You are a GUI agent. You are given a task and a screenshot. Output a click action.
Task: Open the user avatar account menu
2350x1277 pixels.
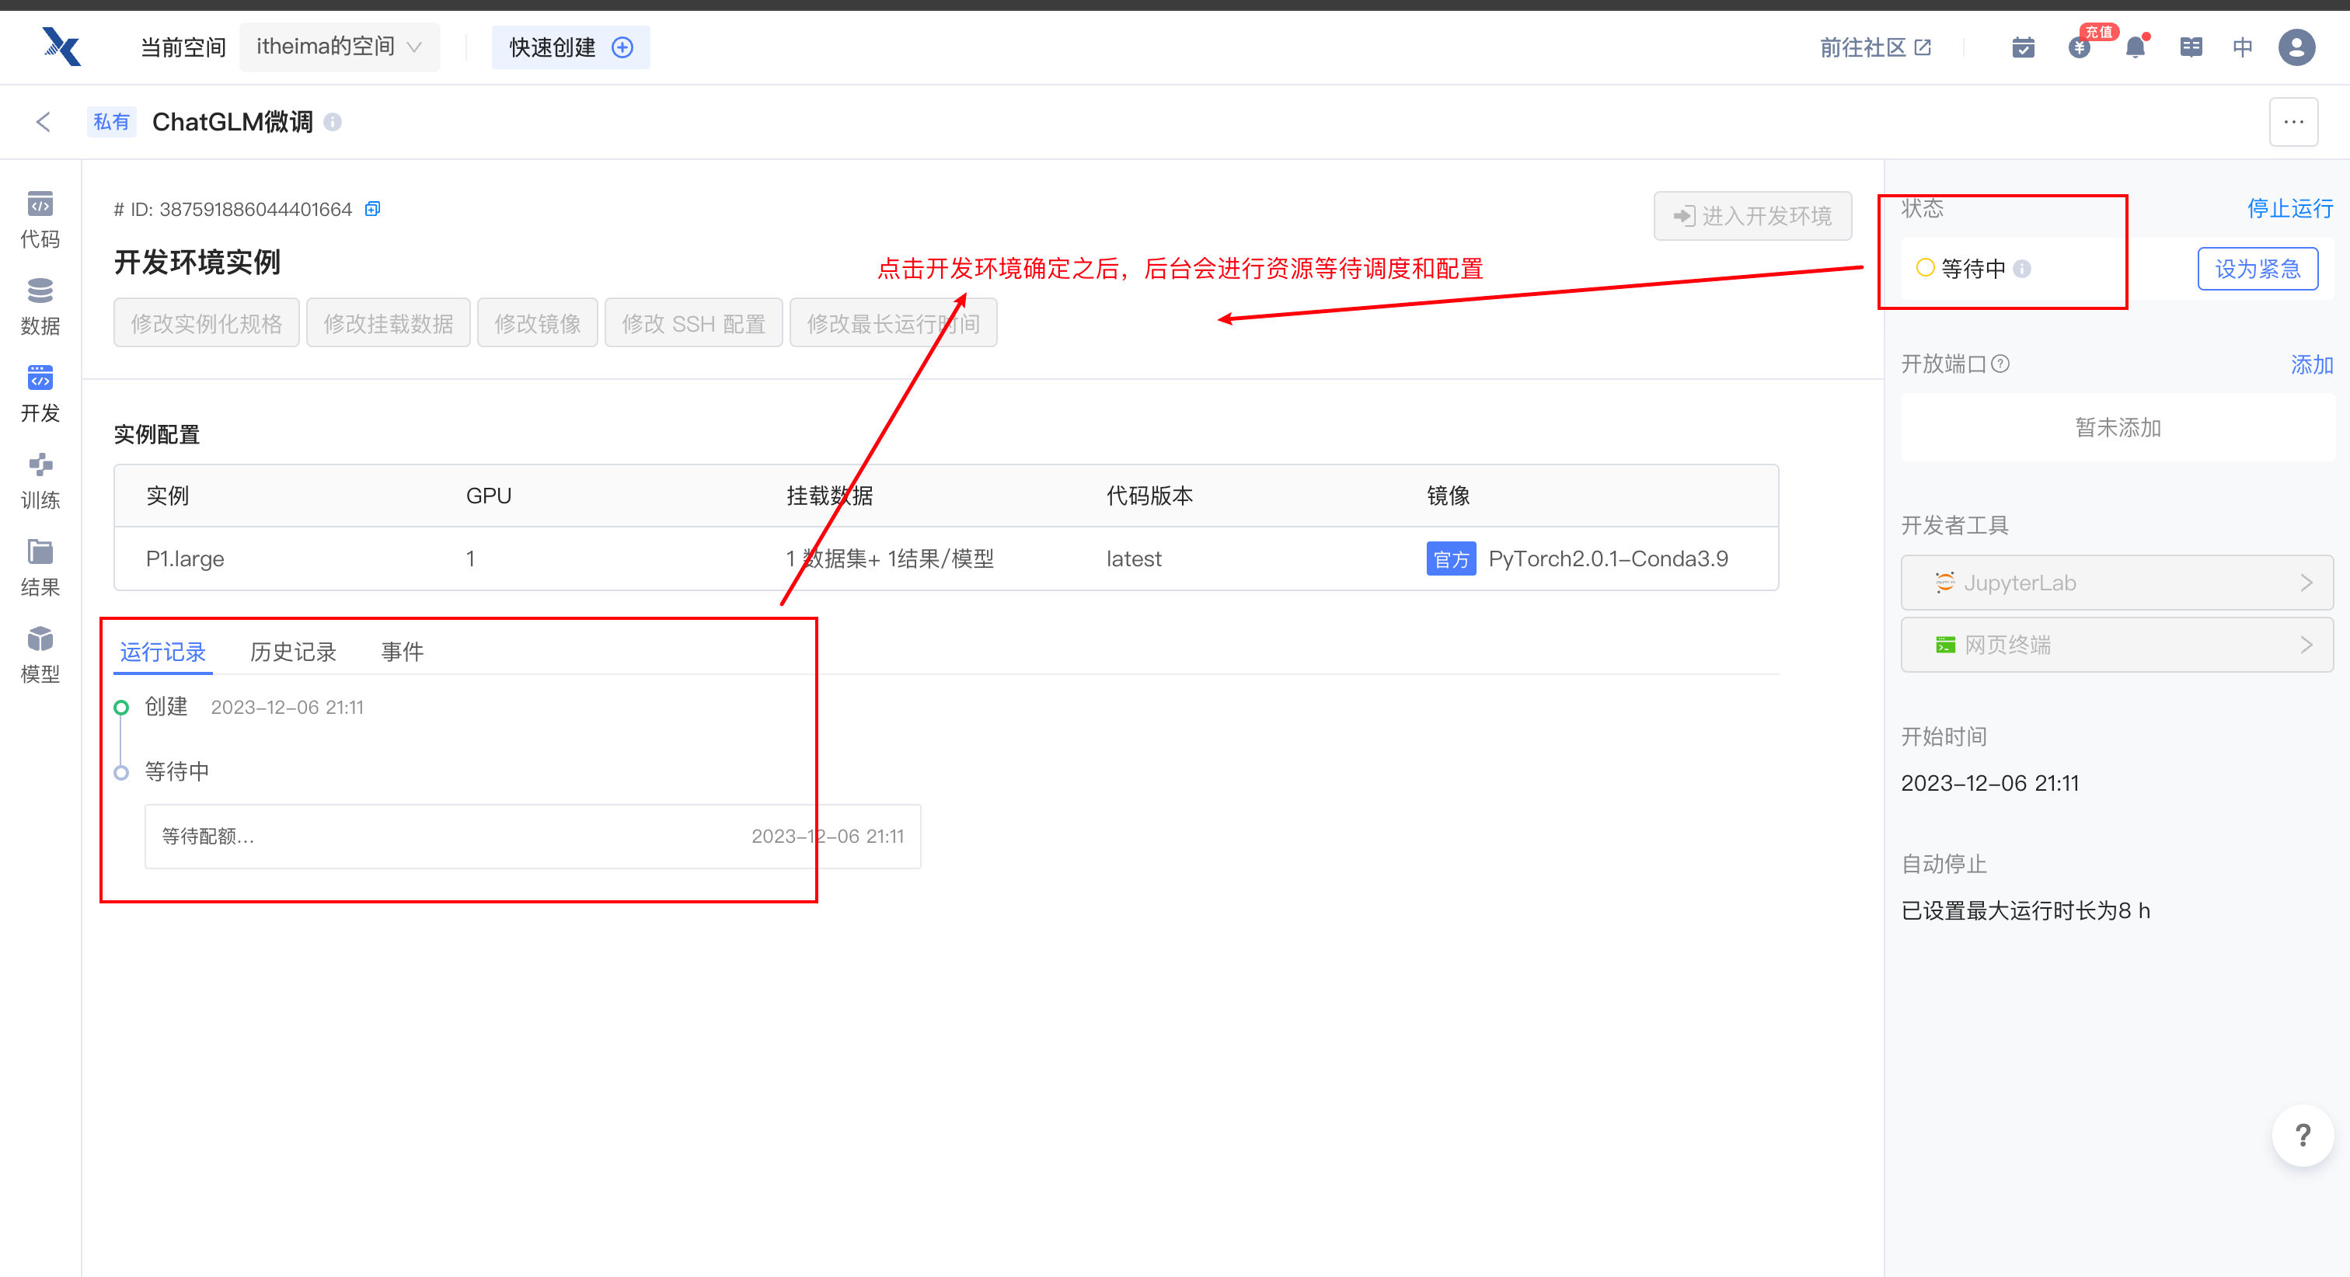[2296, 47]
